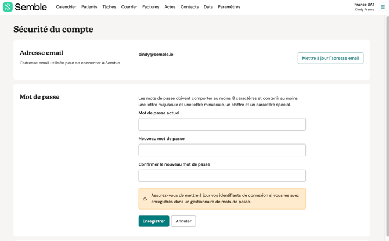This screenshot has width=389, height=241.
Task: Focus the Mot de passe actuel field
Action: (222, 124)
